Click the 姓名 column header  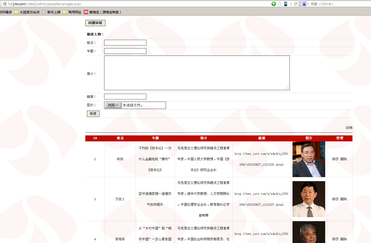(120, 138)
